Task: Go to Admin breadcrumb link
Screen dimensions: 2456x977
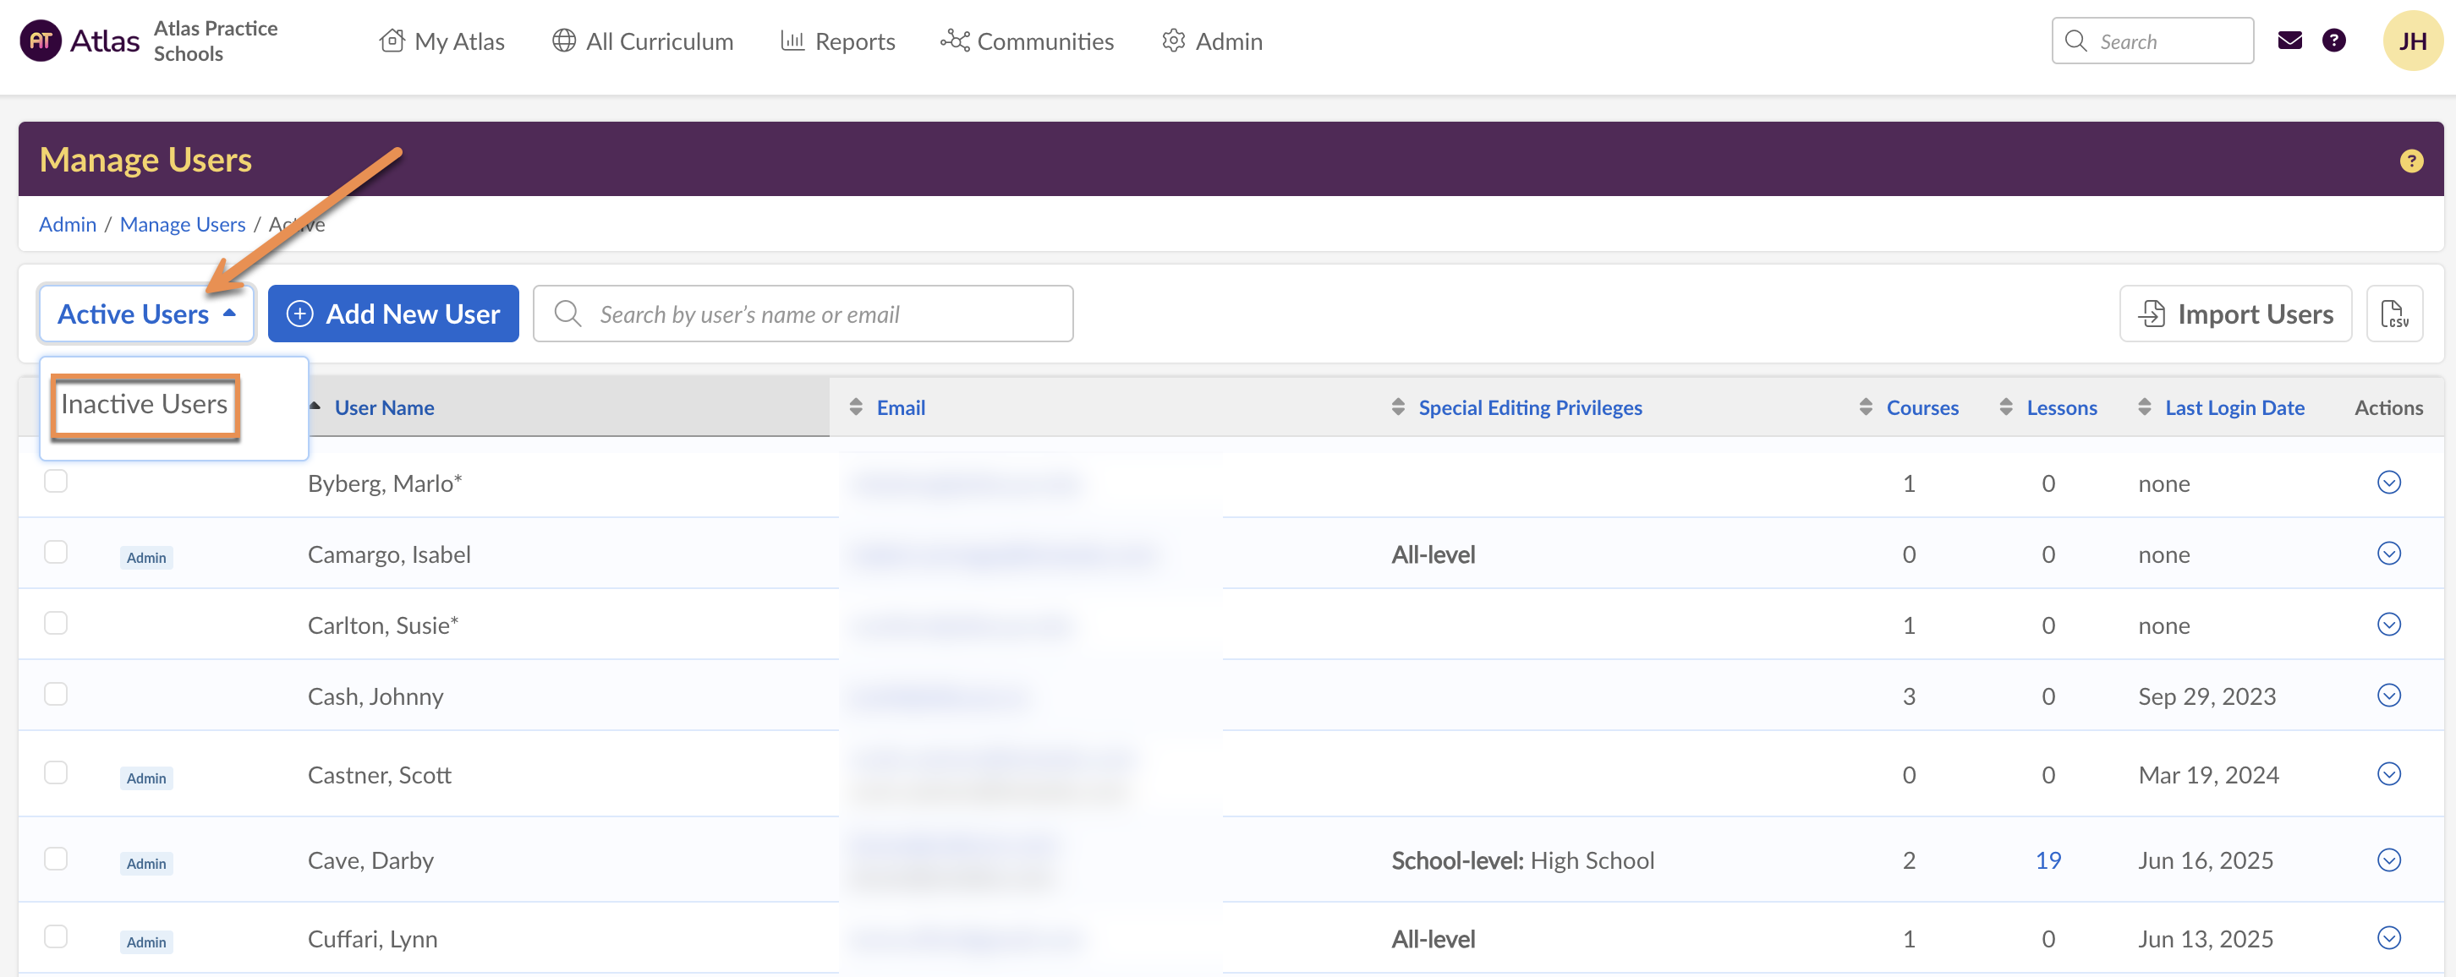Action: [68, 225]
